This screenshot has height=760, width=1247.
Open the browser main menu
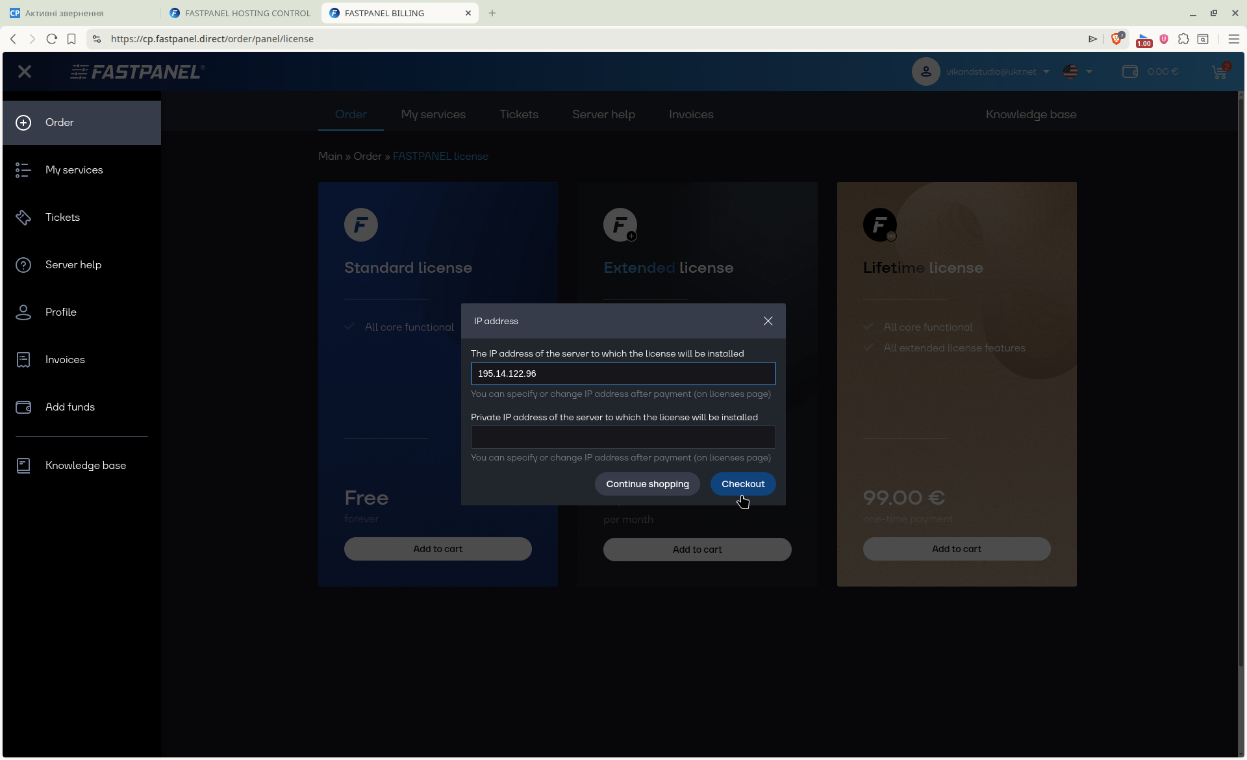(x=1234, y=39)
